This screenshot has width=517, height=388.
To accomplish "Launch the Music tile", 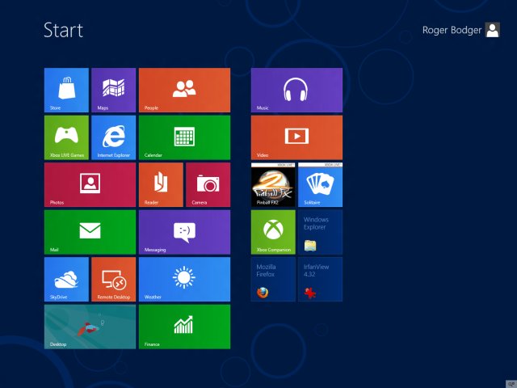I will coord(296,90).
